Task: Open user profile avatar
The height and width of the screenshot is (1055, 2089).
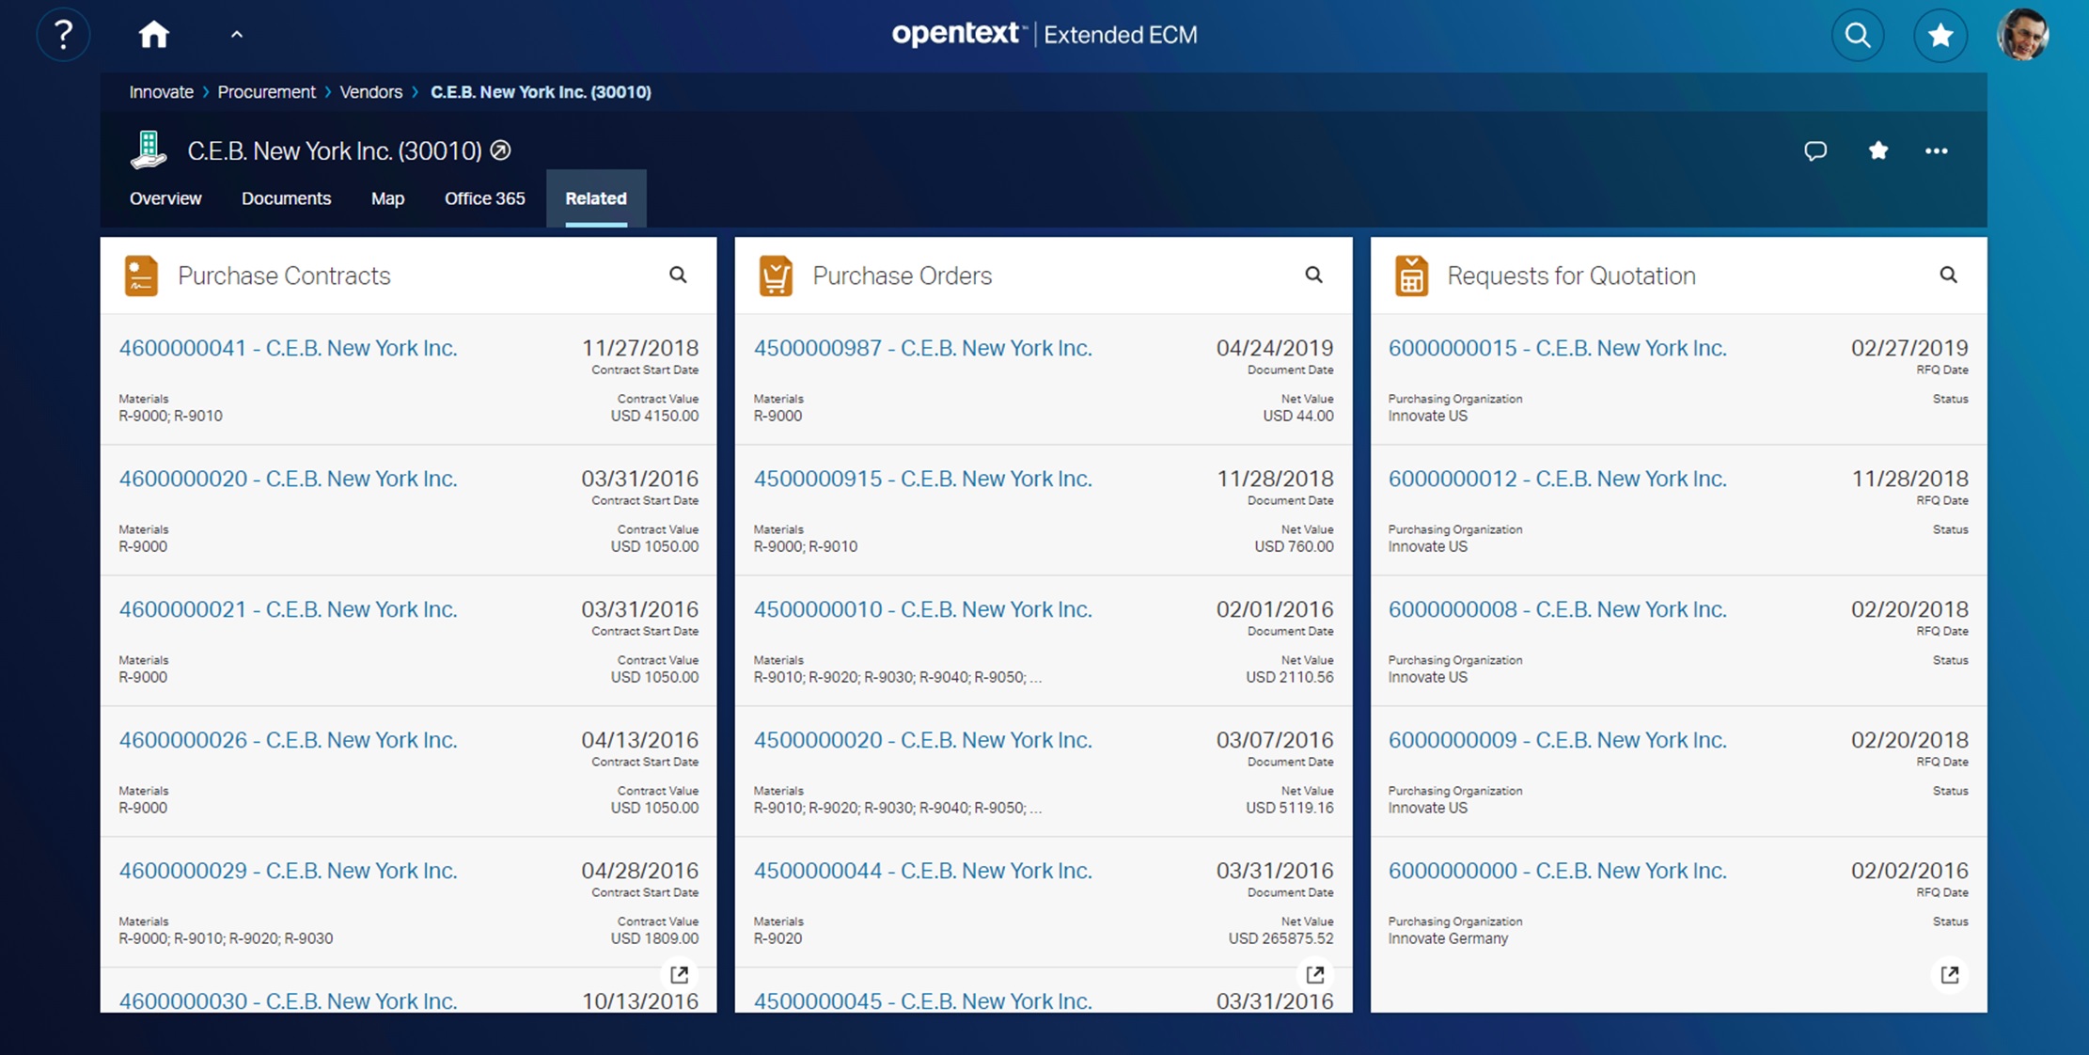Action: pos(2023,35)
